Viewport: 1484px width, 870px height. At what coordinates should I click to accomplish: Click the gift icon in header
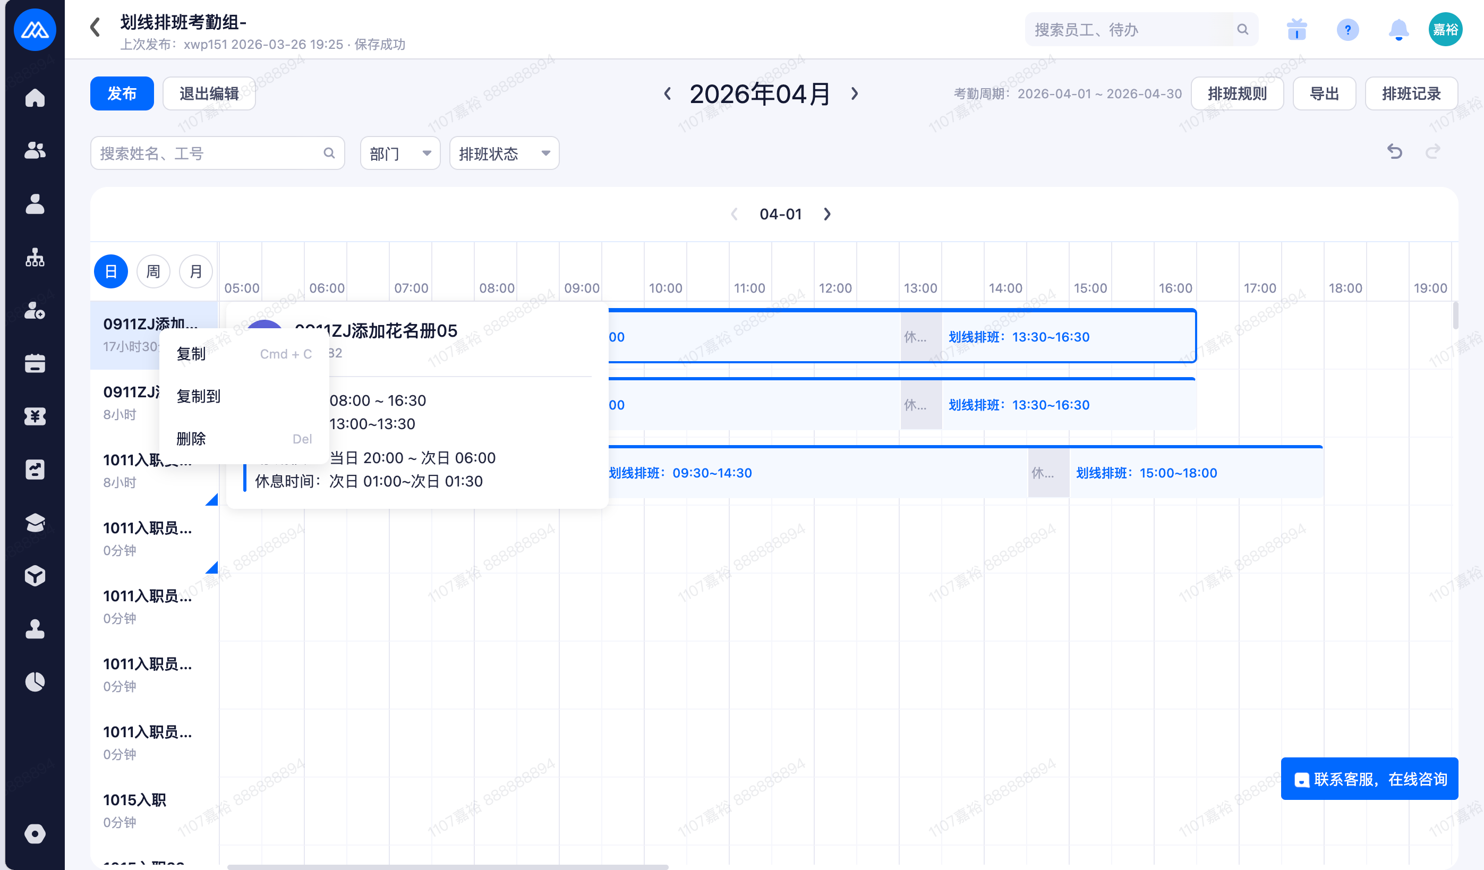tap(1297, 29)
